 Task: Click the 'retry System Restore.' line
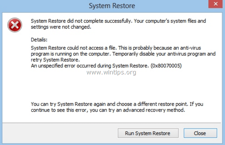pyautogui.click(x=55, y=60)
